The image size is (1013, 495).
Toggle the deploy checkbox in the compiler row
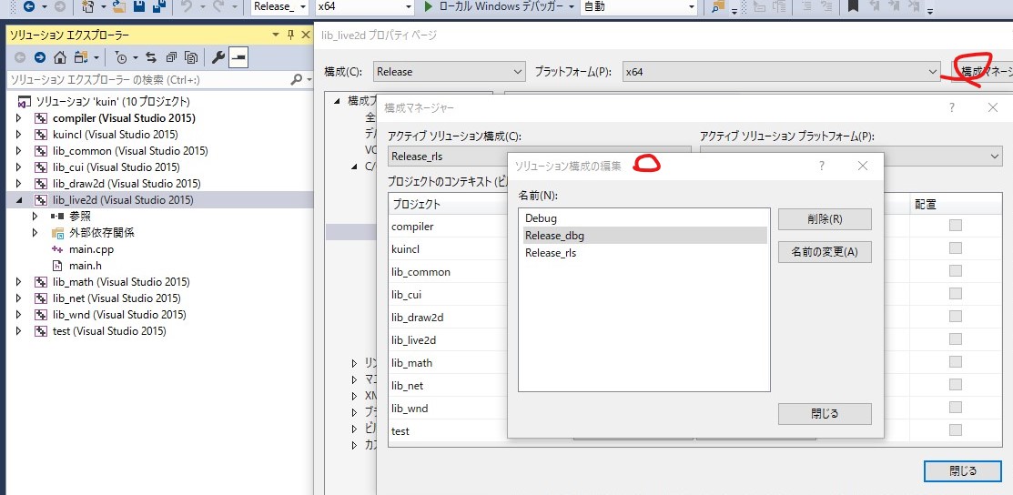955,226
